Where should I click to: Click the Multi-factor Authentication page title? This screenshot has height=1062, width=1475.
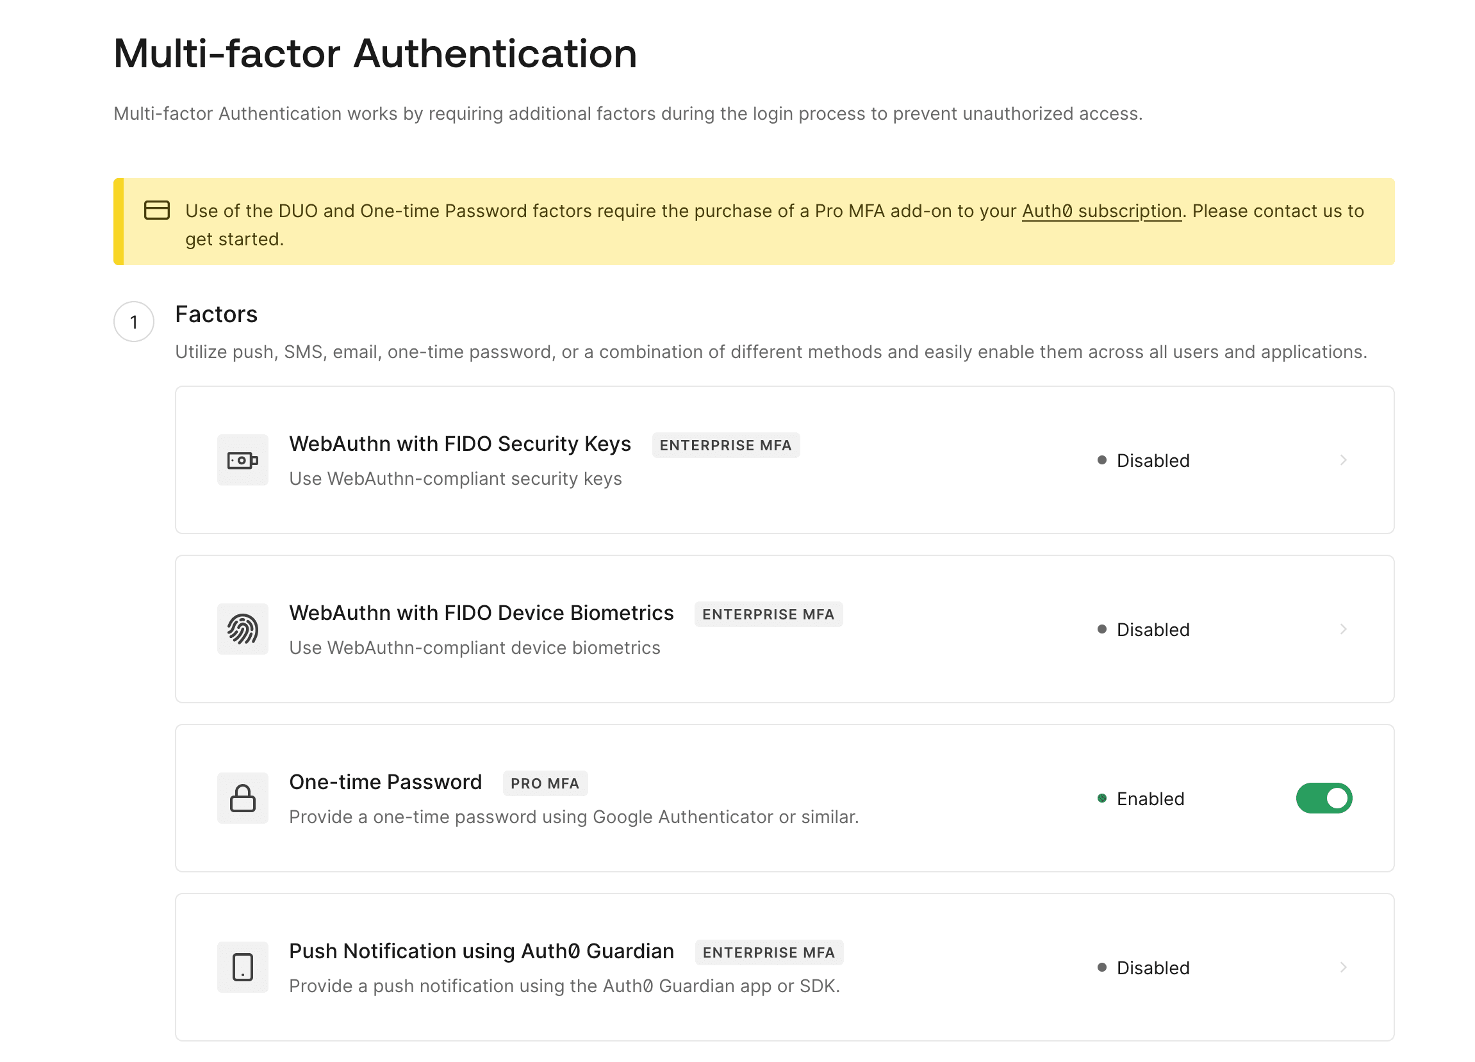coord(375,54)
